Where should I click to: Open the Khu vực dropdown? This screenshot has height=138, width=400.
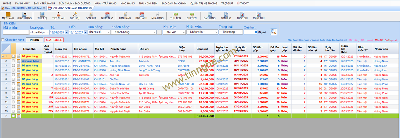pos(174,32)
